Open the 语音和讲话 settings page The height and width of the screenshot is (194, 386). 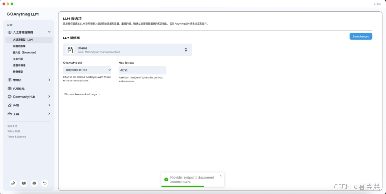click(19, 65)
